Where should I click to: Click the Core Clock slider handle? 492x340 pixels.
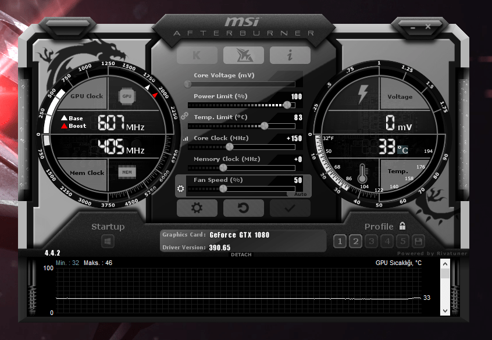pyautogui.click(x=230, y=147)
